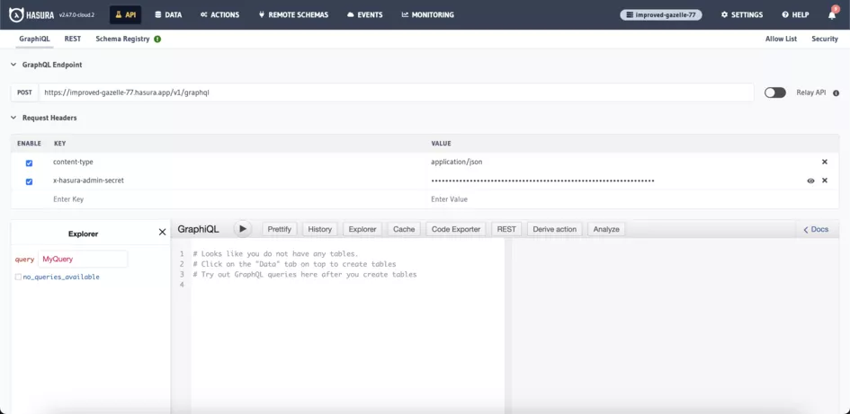Toggle the Relay API switch
This screenshot has width=850, height=414.
coord(775,92)
